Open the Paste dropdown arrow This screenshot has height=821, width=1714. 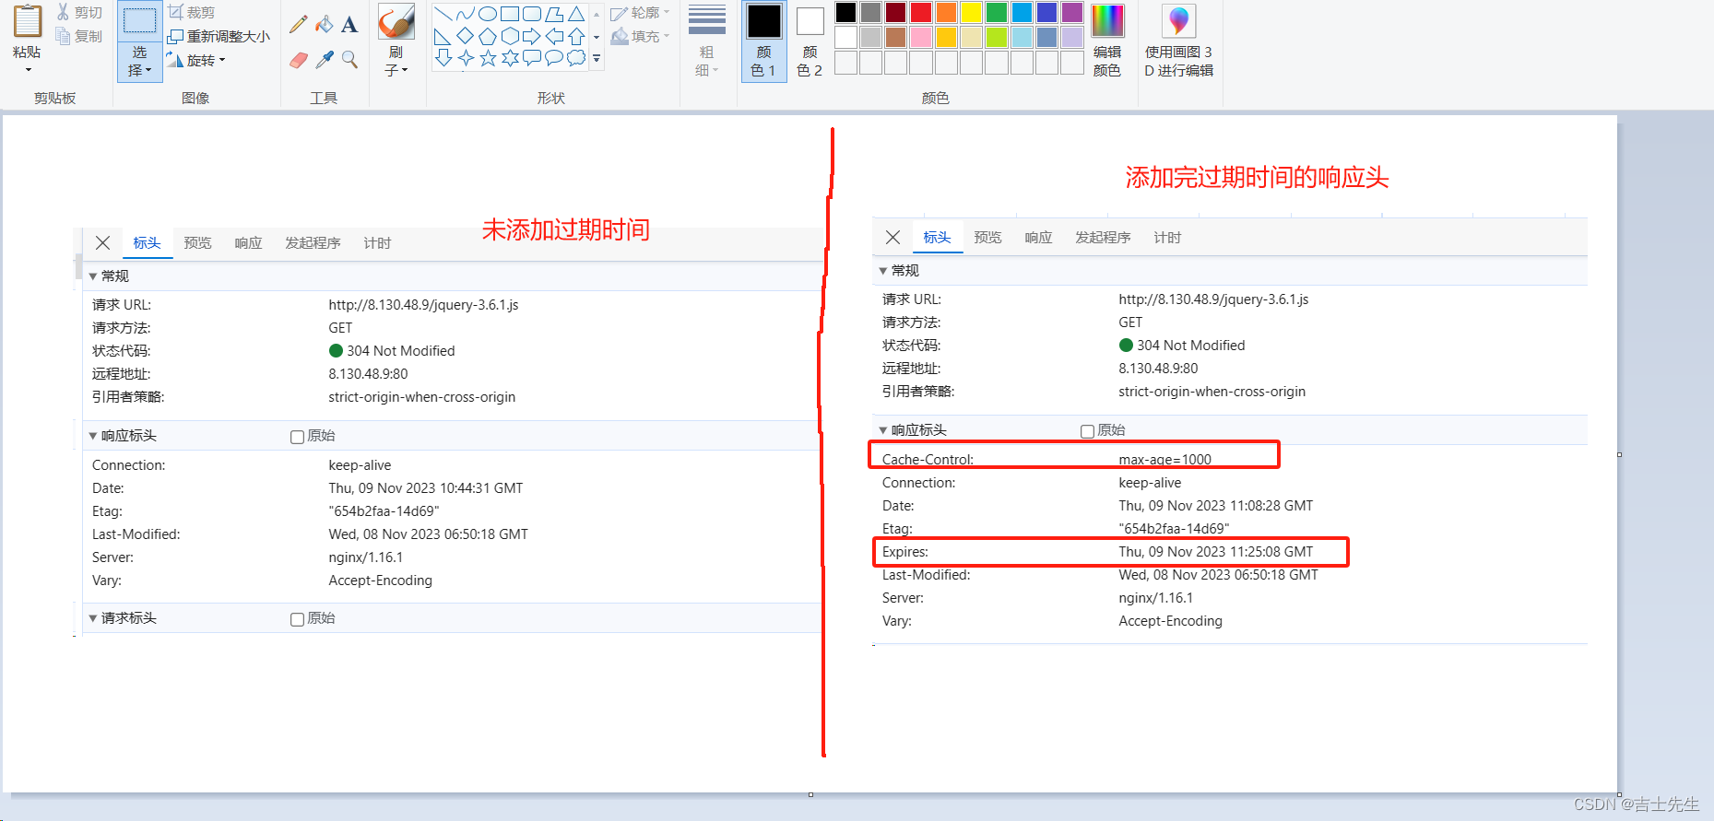click(28, 70)
